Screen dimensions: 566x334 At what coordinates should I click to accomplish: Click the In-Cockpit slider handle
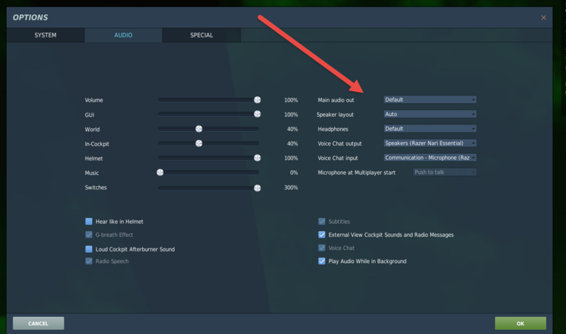click(199, 143)
